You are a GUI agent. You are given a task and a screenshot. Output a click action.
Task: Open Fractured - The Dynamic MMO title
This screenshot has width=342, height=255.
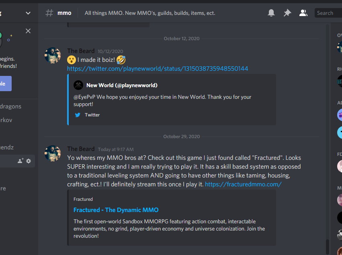coord(116,210)
